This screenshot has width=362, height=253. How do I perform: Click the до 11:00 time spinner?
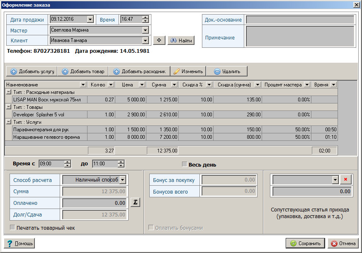point(121,164)
